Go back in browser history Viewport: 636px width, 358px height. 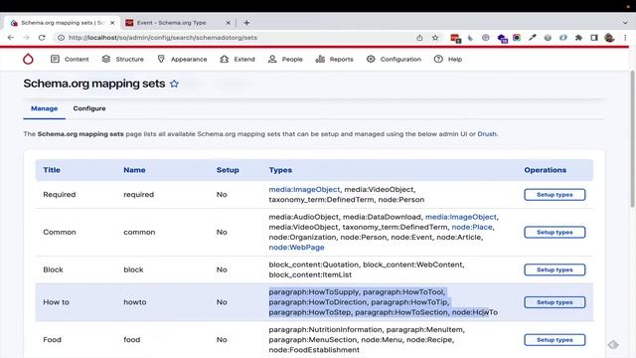[x=11, y=38]
